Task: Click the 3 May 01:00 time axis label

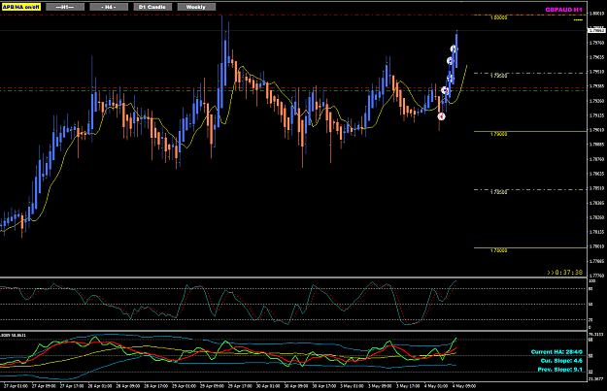Action: pyautogui.click(x=352, y=386)
